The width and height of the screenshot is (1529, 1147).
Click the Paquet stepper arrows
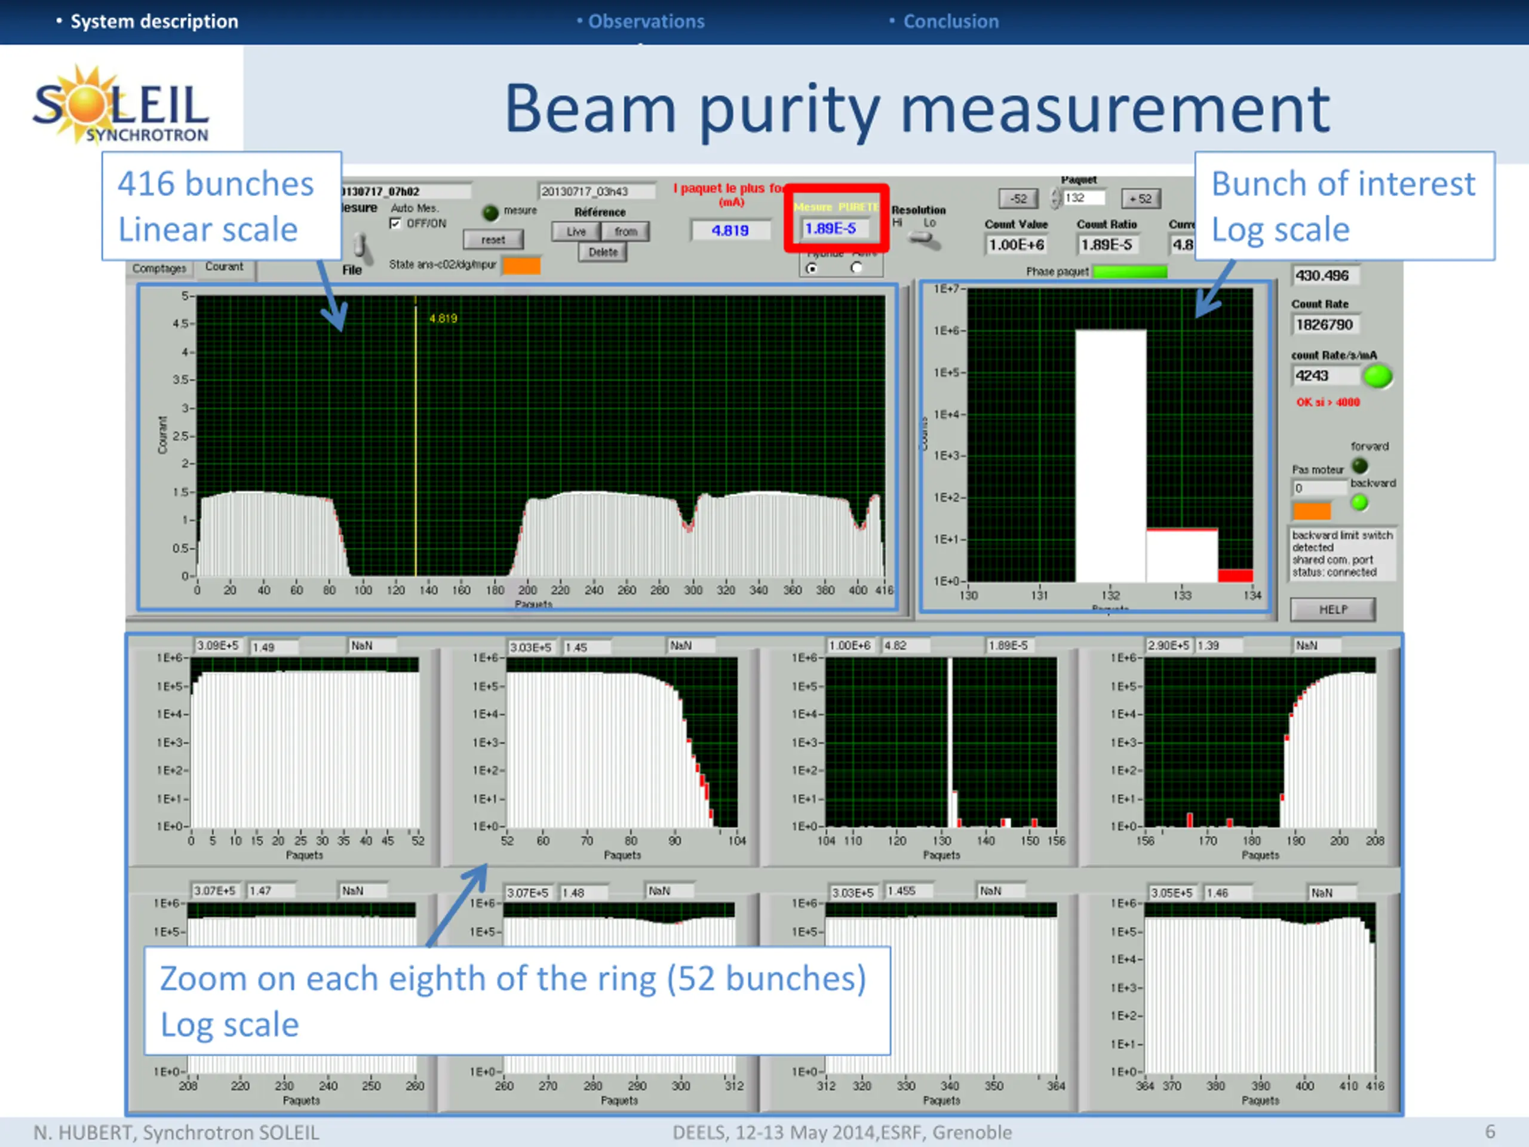(x=1055, y=198)
